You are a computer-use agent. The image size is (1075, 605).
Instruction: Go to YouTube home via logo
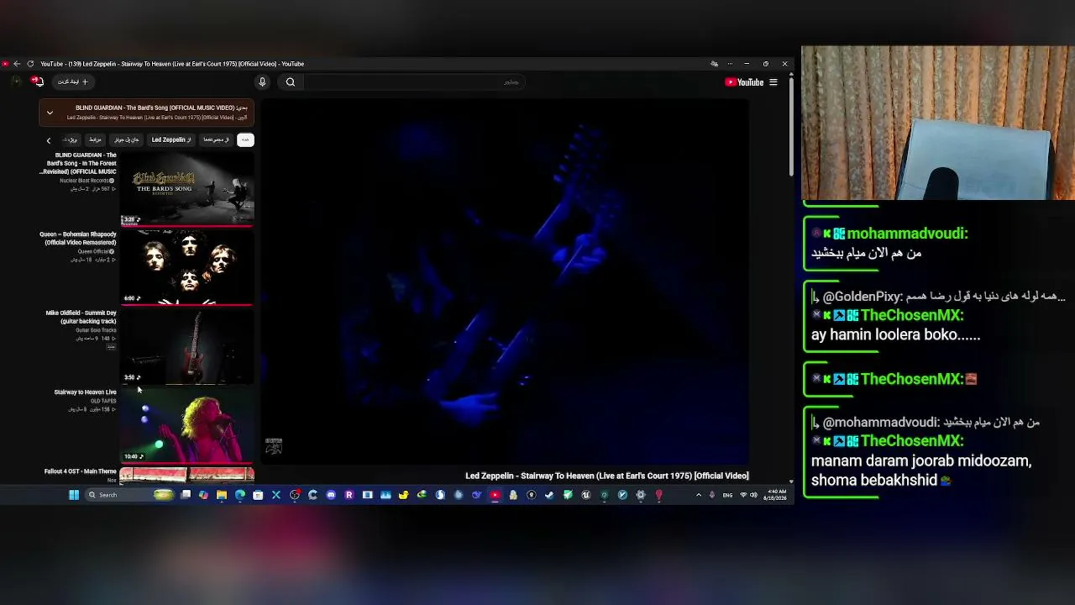[744, 82]
